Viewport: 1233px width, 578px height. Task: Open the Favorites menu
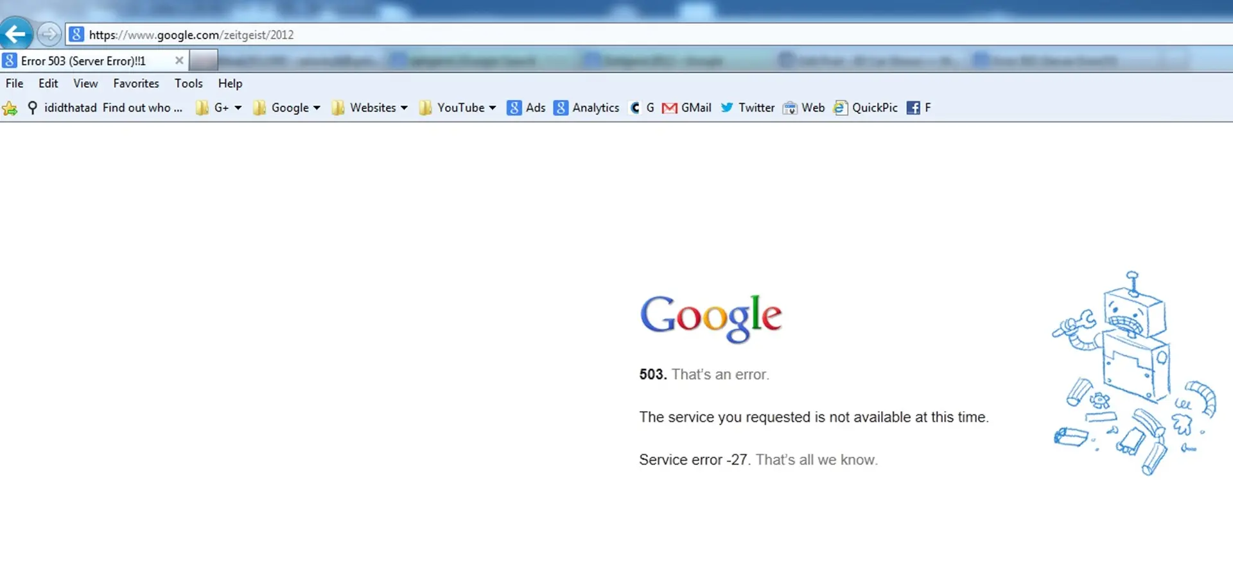[136, 83]
